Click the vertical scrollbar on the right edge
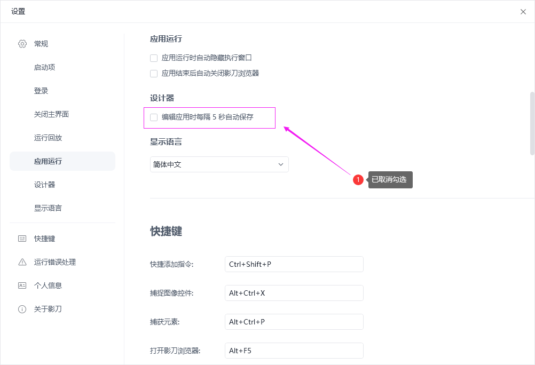Viewport: 535px width, 365px height. click(x=532, y=123)
